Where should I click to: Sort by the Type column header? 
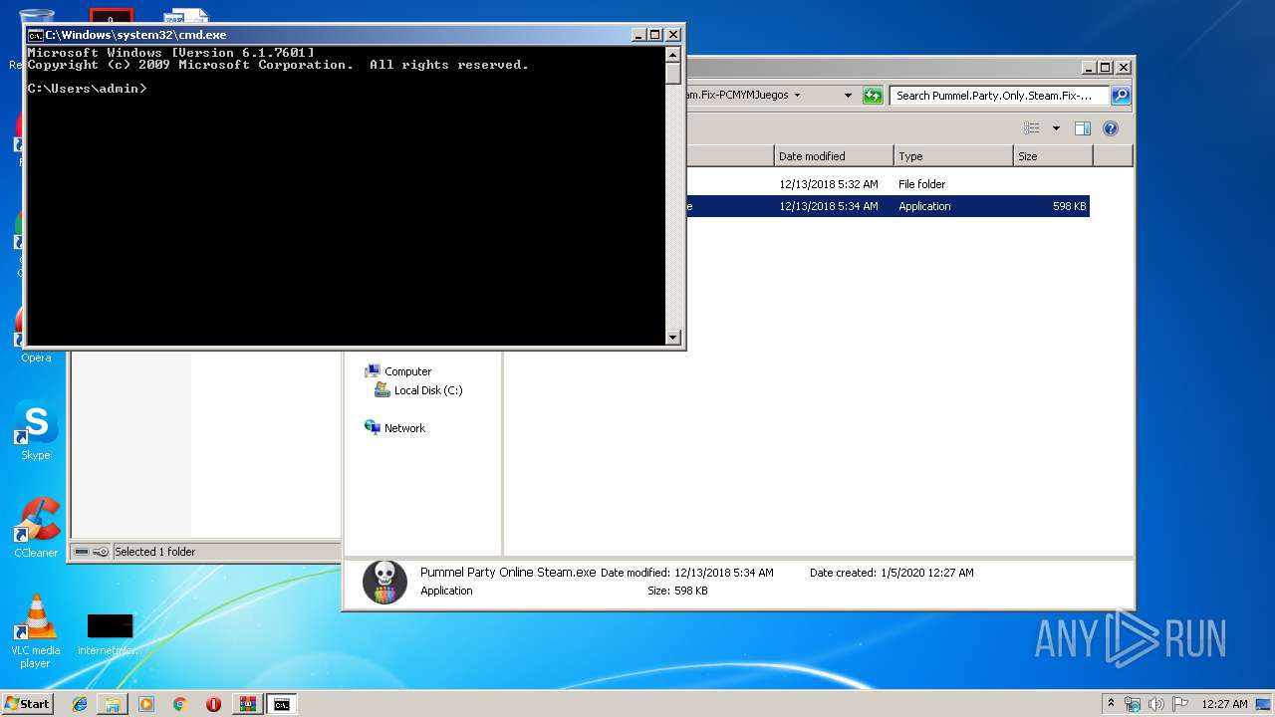(x=953, y=156)
